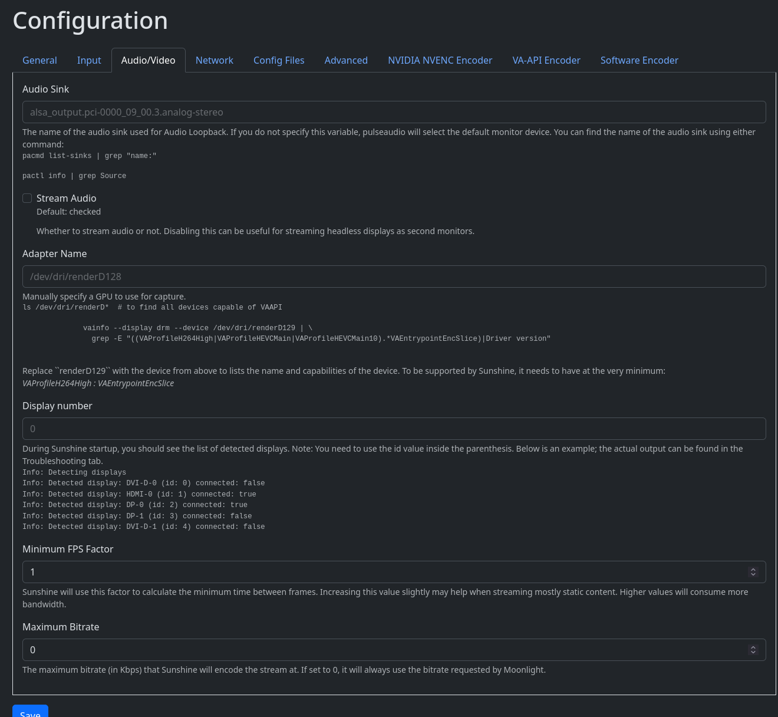Switch to the Advanced tab
Screen dimensions: 778x717
(x=346, y=60)
